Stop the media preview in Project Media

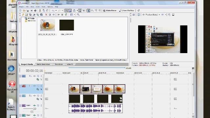[62, 14]
